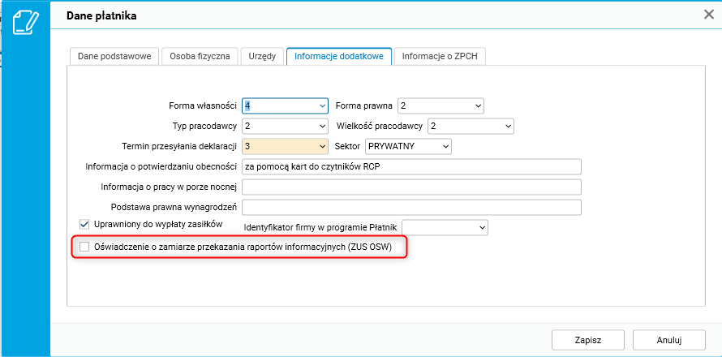722x357 pixels.
Task: Open the Osoba fizyczna tab
Action: (x=200, y=57)
